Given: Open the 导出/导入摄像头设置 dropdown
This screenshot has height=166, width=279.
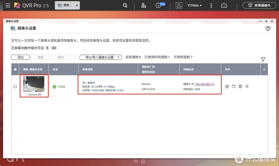Looking at the screenshot, I should coord(100,57).
